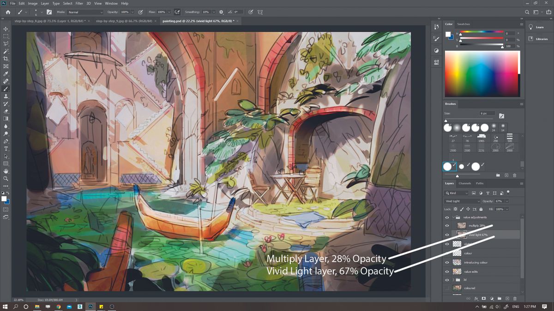Screen dimensions: 554x311
Task: Open the layer effects fx menu
Action: tap(476, 298)
